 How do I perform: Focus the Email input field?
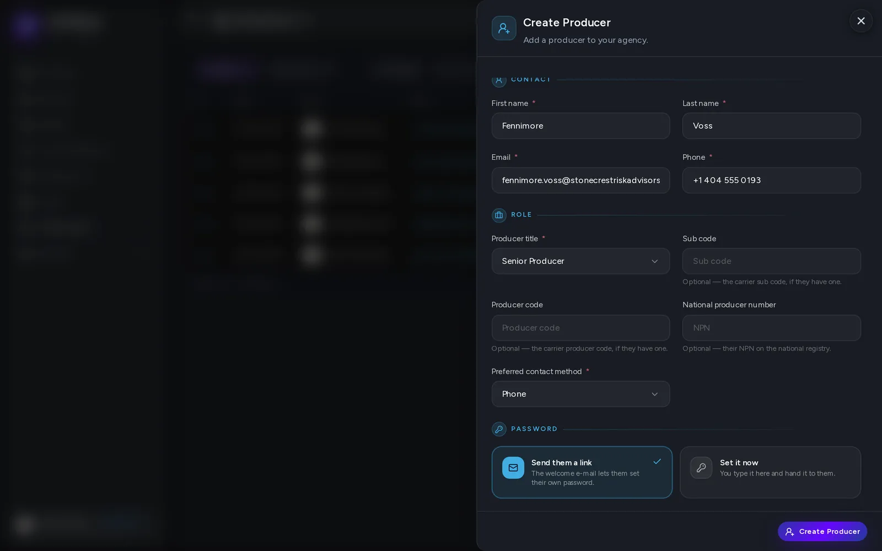(580, 180)
